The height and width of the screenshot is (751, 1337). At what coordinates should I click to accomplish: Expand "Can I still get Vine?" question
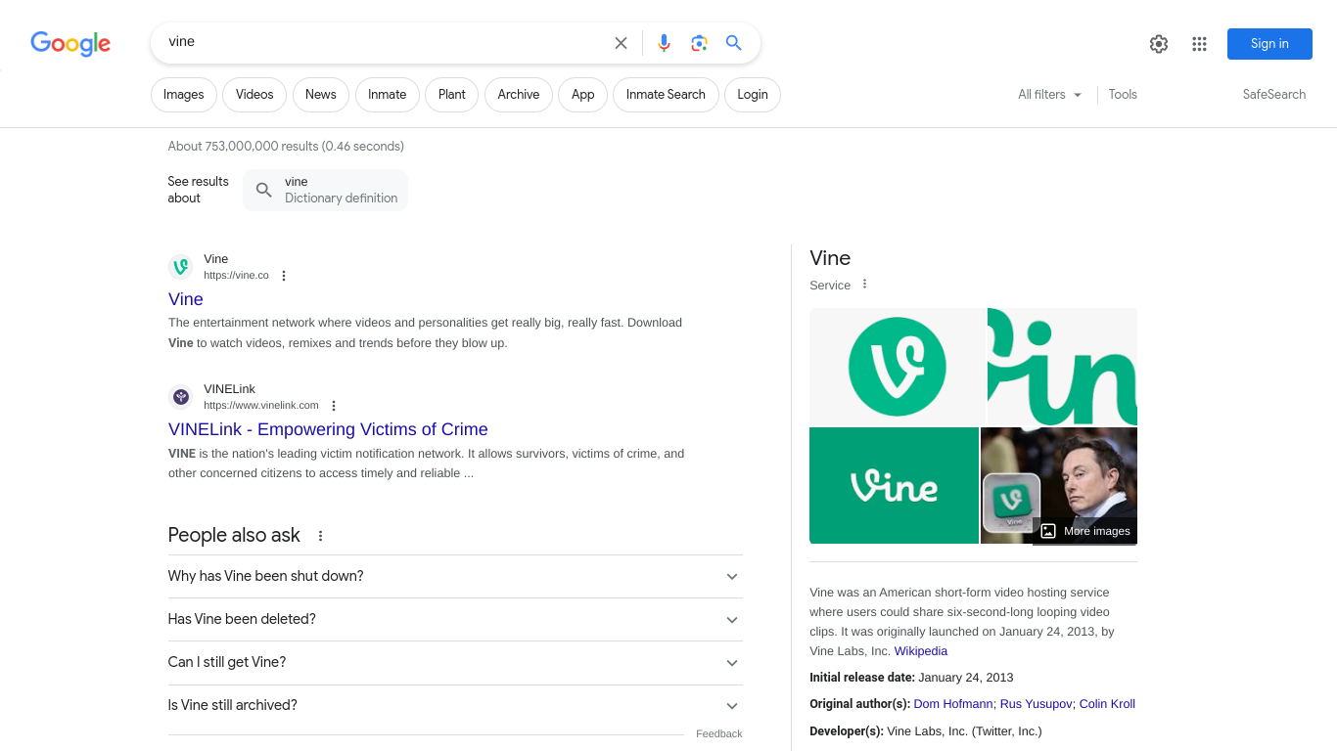[455, 662]
